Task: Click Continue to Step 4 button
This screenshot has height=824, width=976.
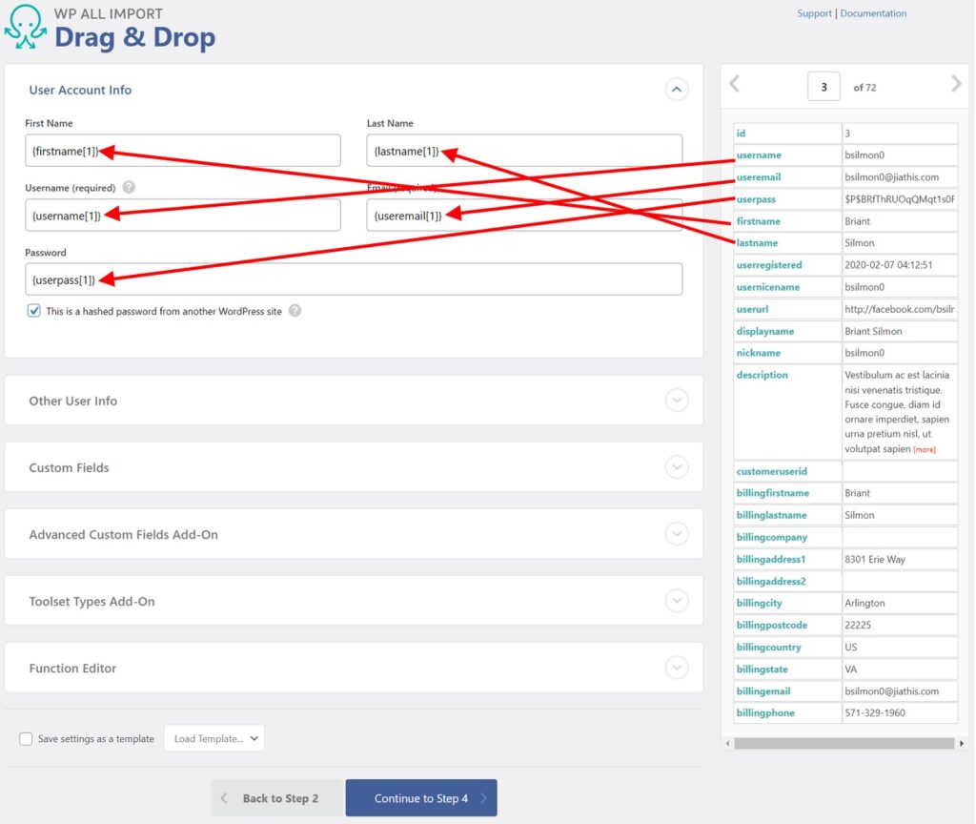Action: tap(421, 798)
